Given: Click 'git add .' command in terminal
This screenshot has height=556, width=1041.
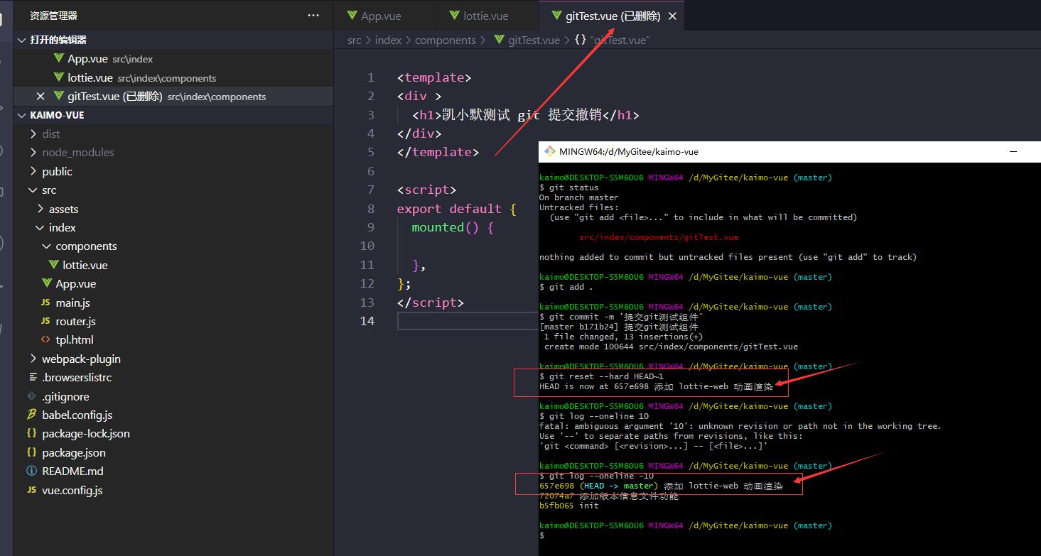Looking at the screenshot, I should tap(571, 287).
